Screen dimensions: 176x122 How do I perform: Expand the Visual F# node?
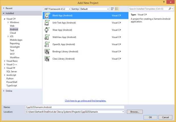(x=5, y=68)
